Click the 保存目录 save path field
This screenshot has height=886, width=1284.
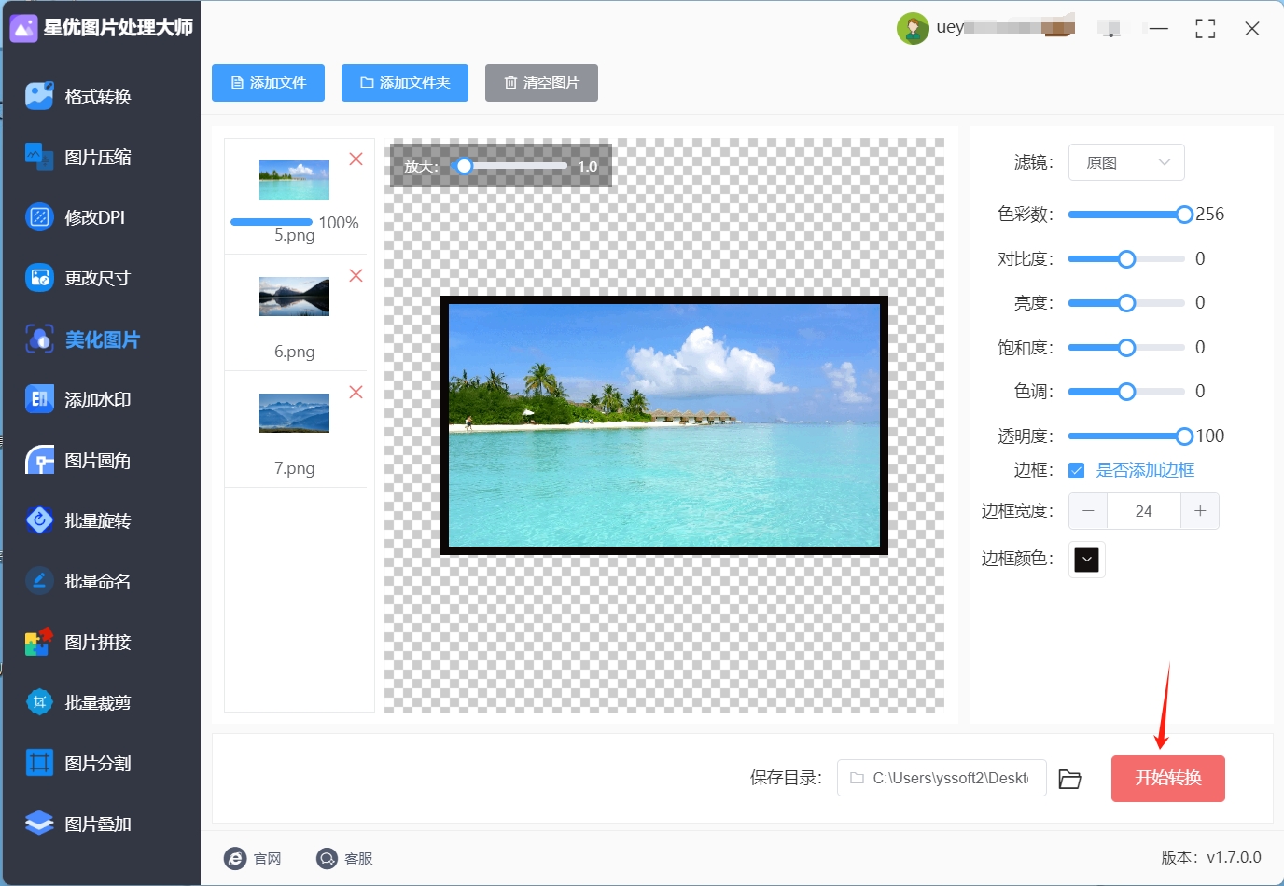pos(942,778)
